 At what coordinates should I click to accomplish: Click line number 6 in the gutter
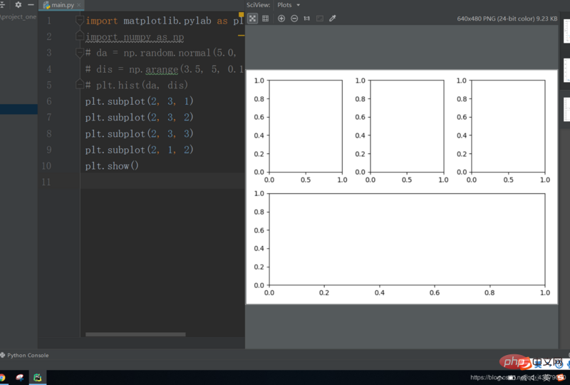(x=48, y=101)
